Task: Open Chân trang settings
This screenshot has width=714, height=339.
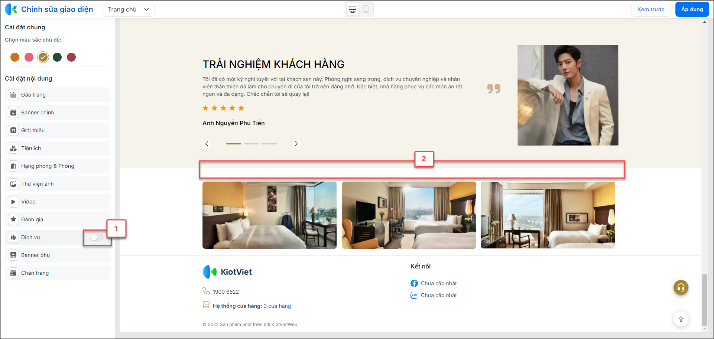Action: [58, 273]
